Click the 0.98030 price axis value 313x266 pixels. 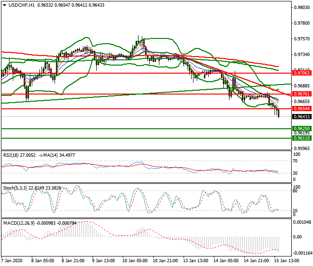pyautogui.click(x=302, y=8)
